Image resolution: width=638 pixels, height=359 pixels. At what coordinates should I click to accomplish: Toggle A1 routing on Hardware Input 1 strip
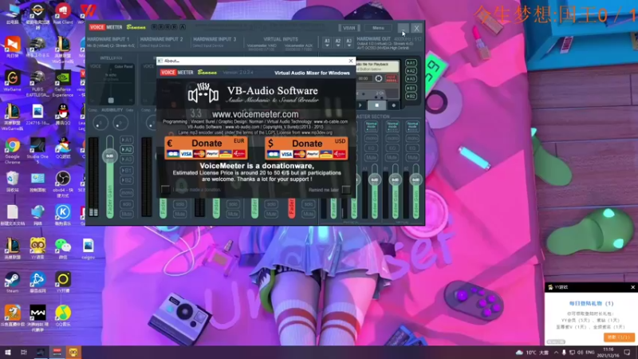click(x=127, y=140)
